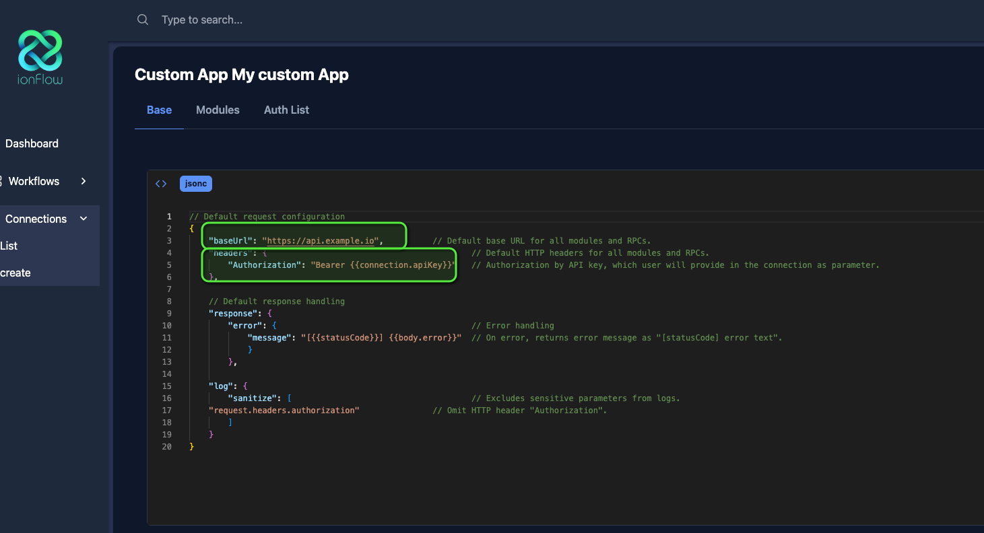This screenshot has height=533, width=984.
Task: Click the request.headers.authorization sanitize entry
Action: pos(284,410)
